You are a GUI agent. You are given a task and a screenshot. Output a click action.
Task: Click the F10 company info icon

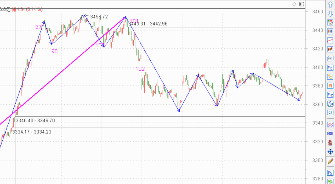[x=330, y=68]
